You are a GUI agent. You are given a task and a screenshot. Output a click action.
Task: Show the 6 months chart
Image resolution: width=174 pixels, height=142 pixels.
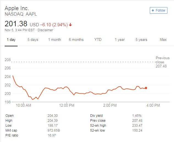click(x=76, y=40)
